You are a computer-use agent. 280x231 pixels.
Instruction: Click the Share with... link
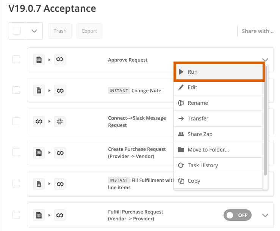pos(258,31)
